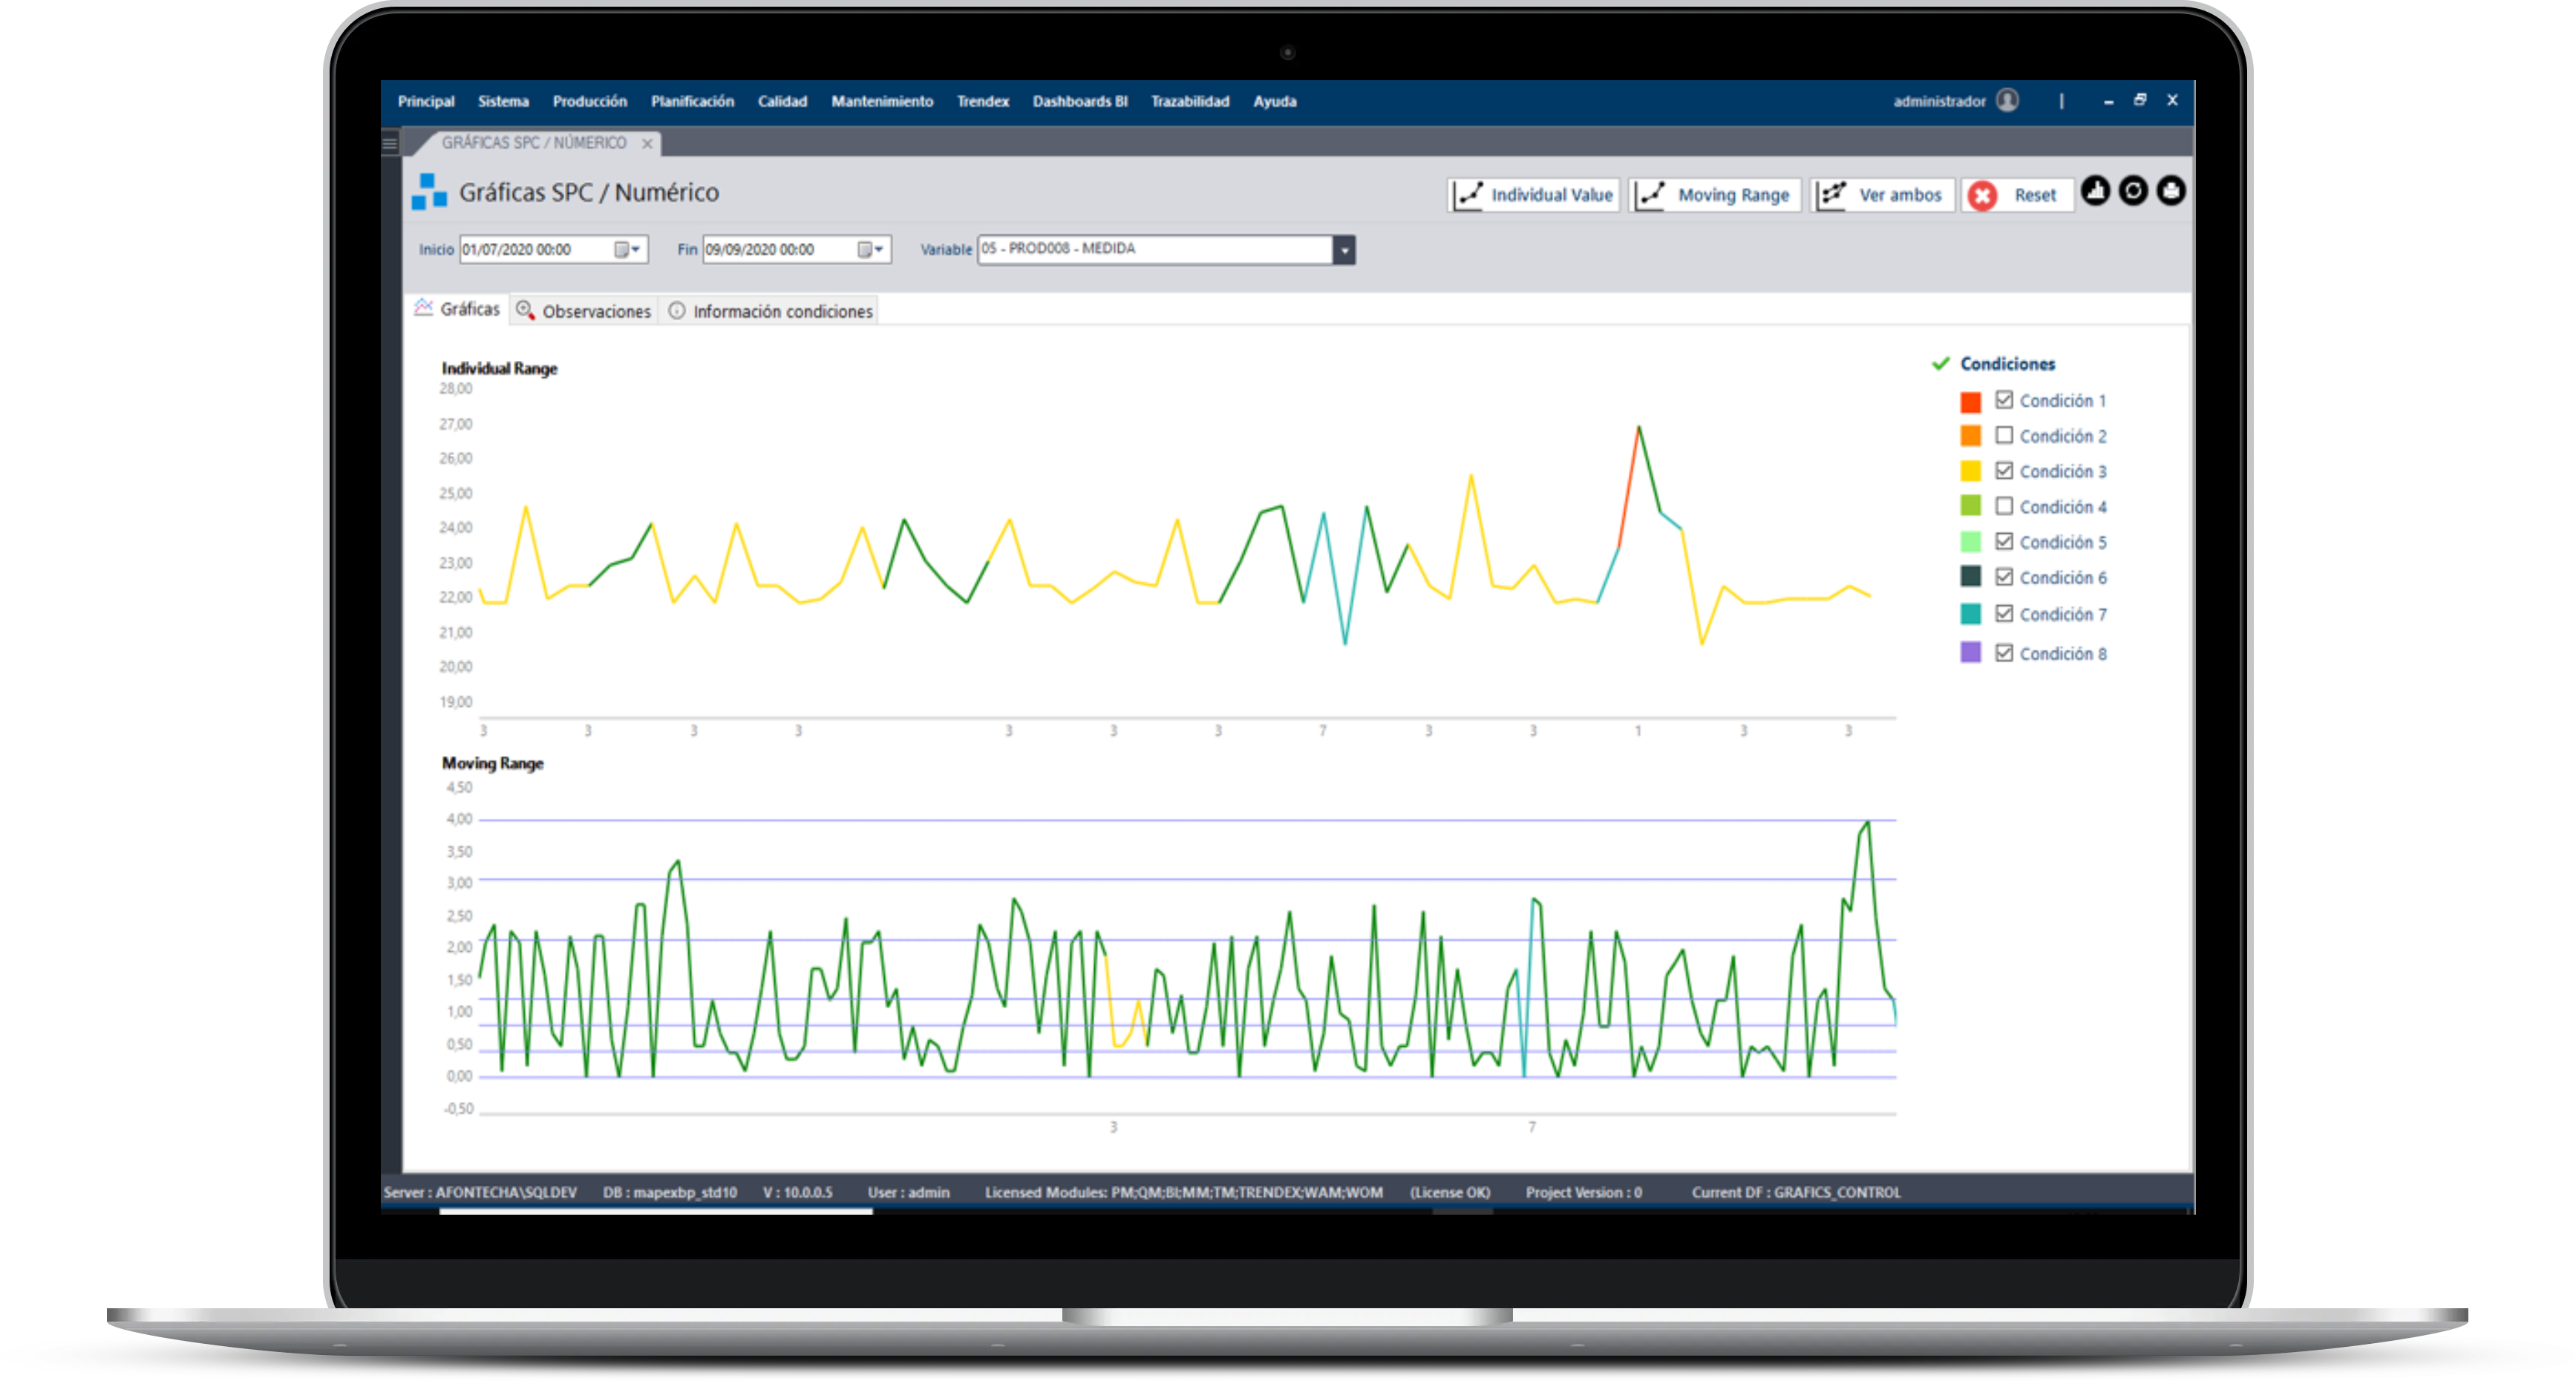The width and height of the screenshot is (2576, 1381).
Task: Open the Inicio date picker dropdown
Action: click(x=627, y=250)
